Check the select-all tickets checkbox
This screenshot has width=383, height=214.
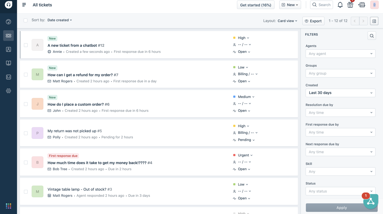25,20
